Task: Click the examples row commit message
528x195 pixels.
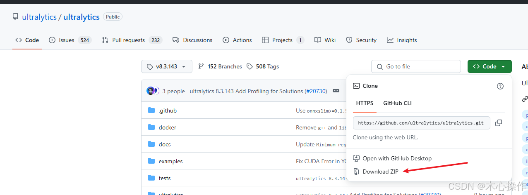Action: pyautogui.click(x=321, y=161)
